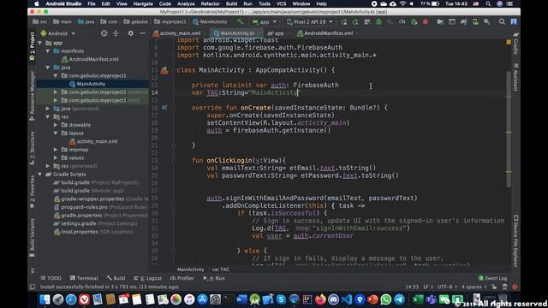Image resolution: width=548 pixels, height=308 pixels.
Task: Click the Spotlight search icon in menu bar
Action: point(488,3)
